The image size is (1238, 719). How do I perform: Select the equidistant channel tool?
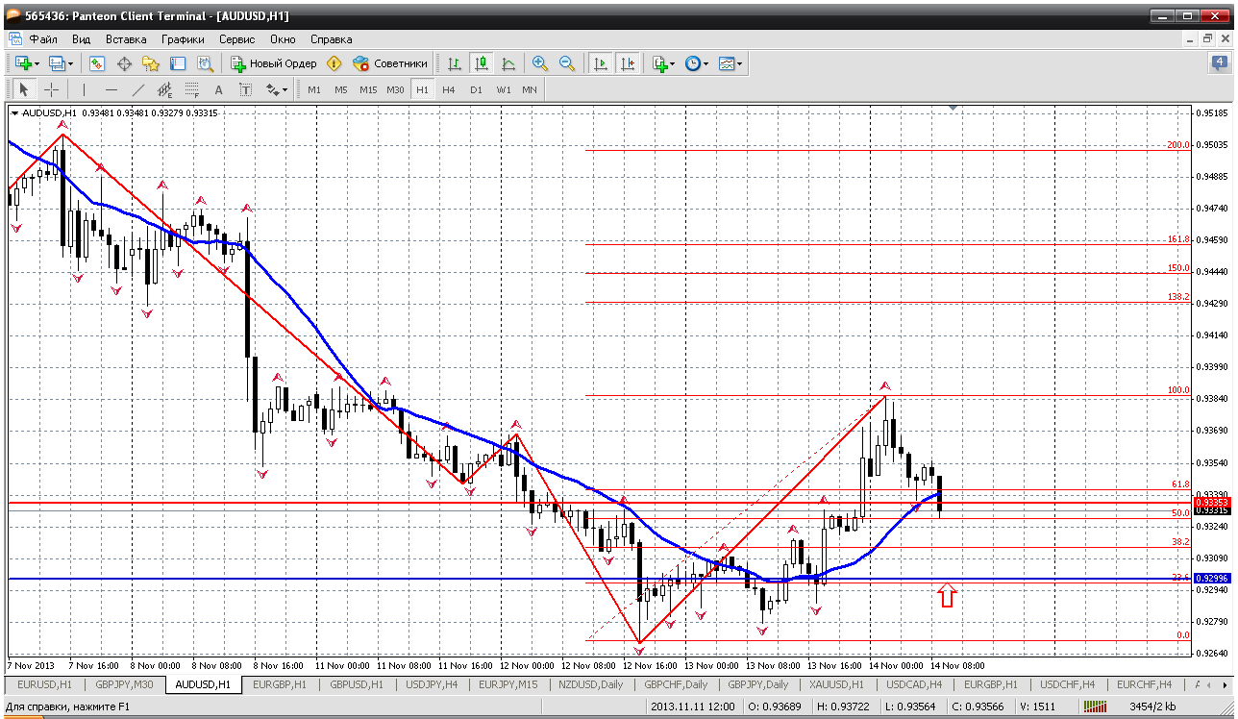(165, 89)
